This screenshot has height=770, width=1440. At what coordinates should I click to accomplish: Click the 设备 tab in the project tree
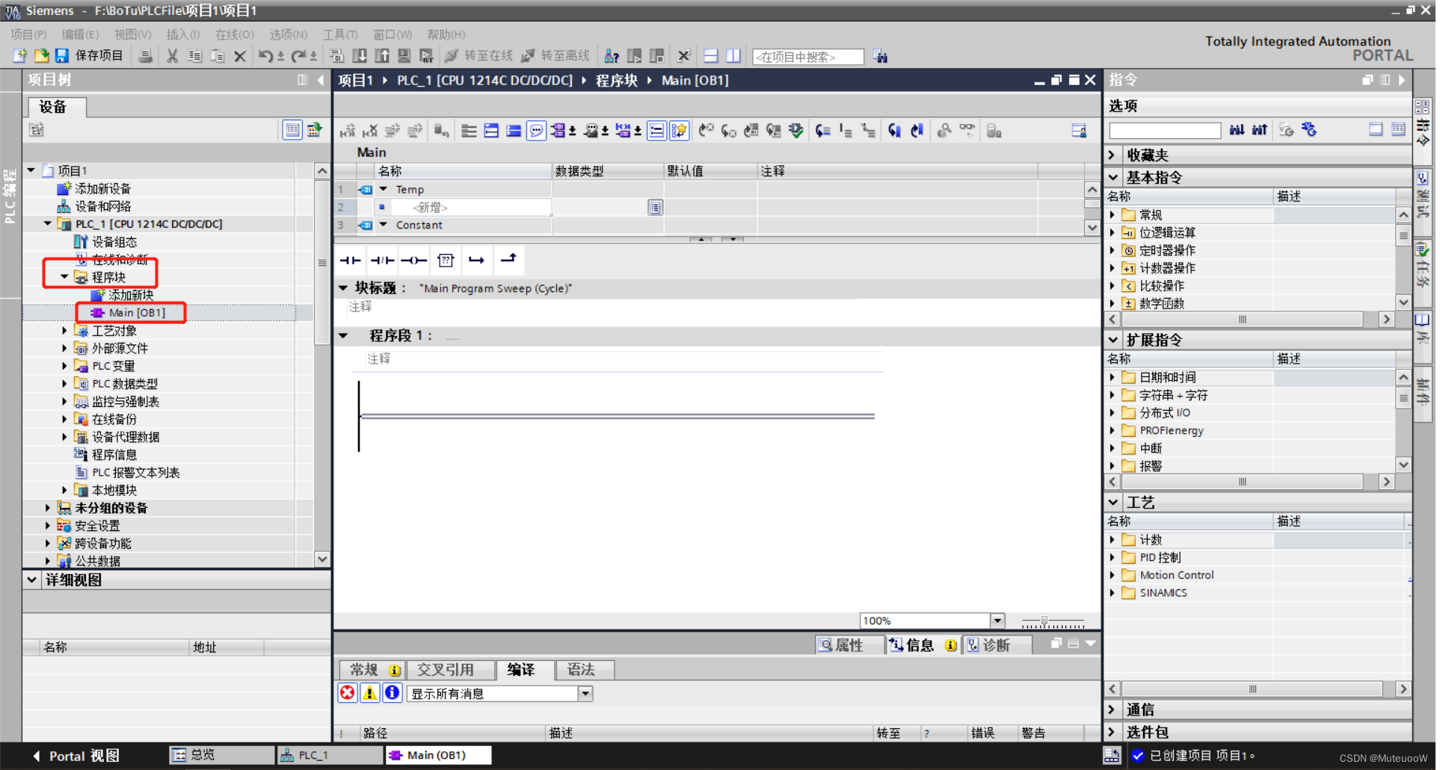[56, 107]
